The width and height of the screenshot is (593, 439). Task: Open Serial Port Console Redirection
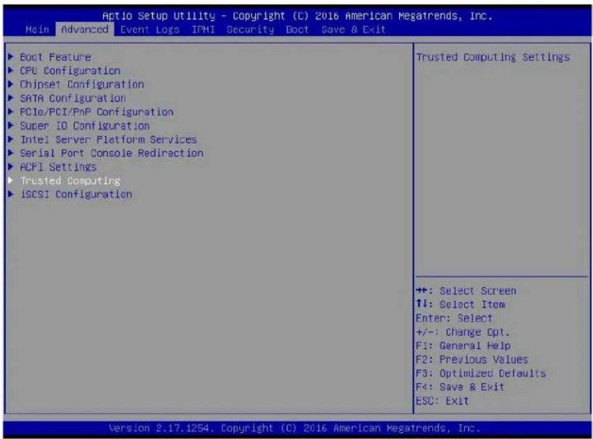click(x=112, y=153)
